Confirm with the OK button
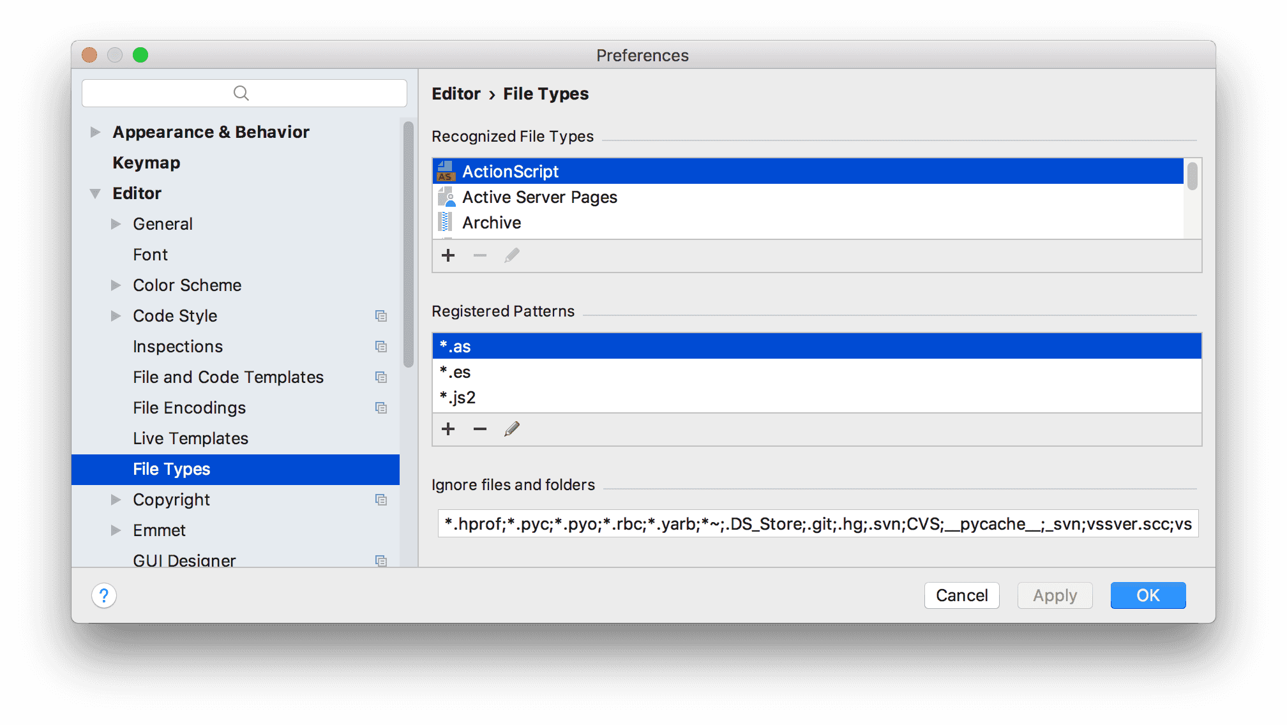1287x725 pixels. pyautogui.click(x=1148, y=595)
